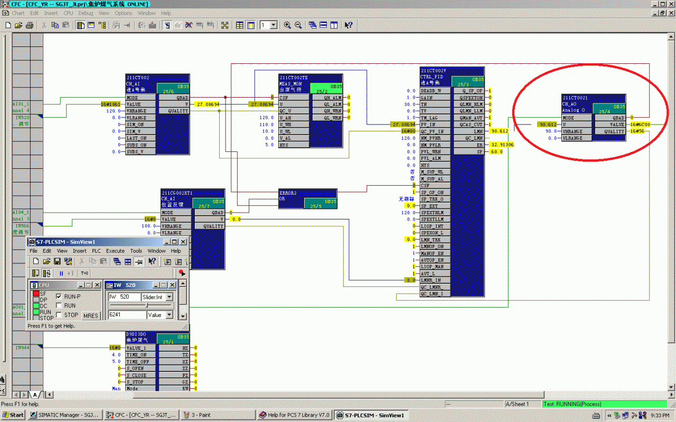Click Copy icon in CFC toolbar
This screenshot has height=422, width=676.
pos(55,25)
